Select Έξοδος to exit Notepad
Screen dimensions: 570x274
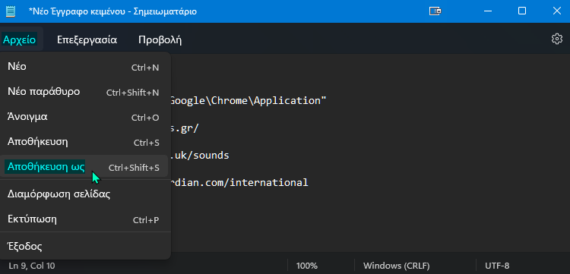[x=84, y=247]
